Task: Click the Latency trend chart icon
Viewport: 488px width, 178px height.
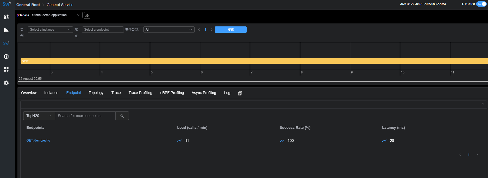Action: (384, 140)
